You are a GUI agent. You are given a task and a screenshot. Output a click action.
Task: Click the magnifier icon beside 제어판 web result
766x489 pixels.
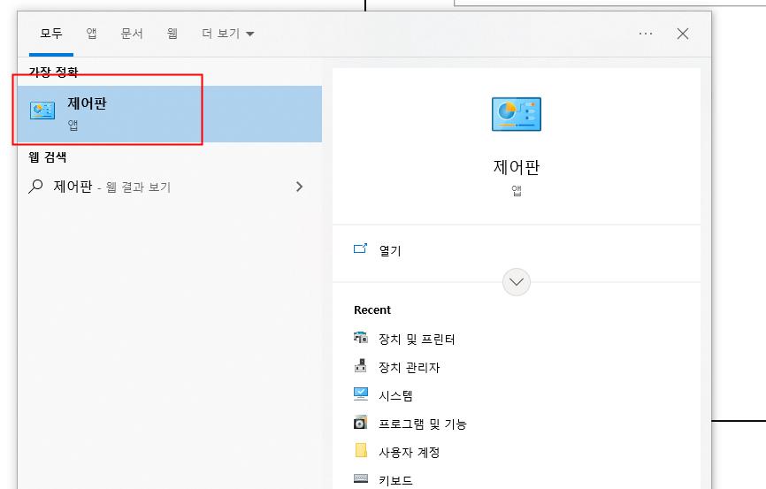(x=35, y=187)
